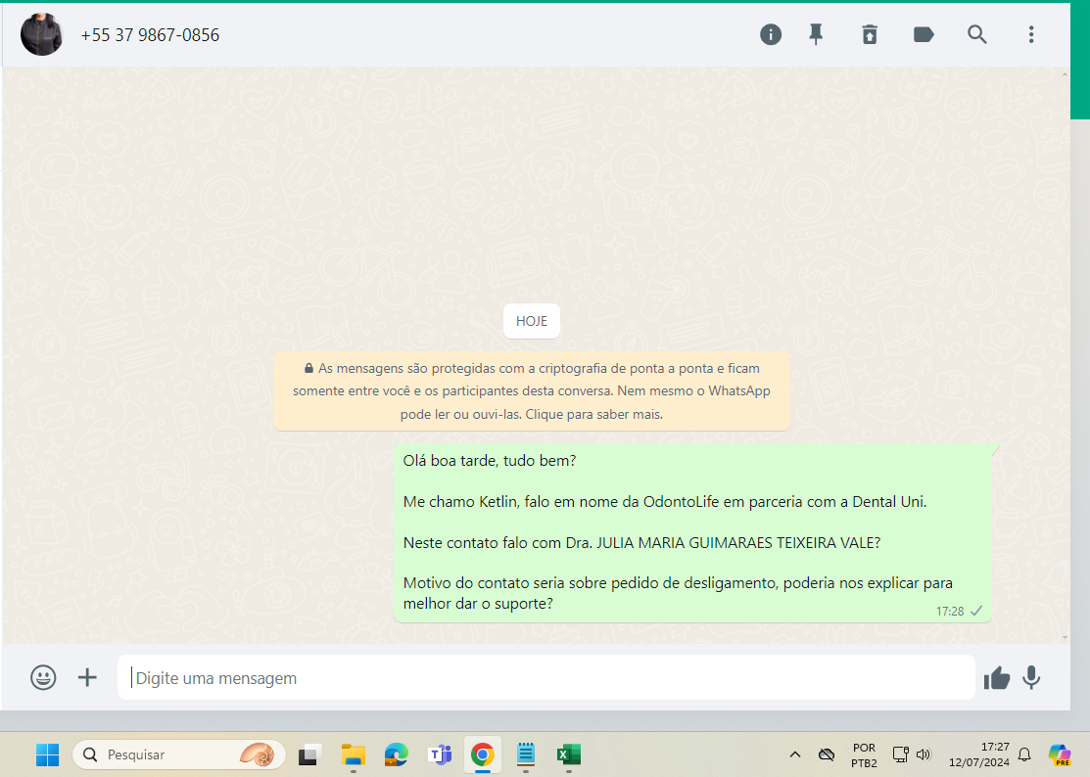Screen dimensions: 1090x777
Task: Click the single check delivery mark
Action: (976, 611)
